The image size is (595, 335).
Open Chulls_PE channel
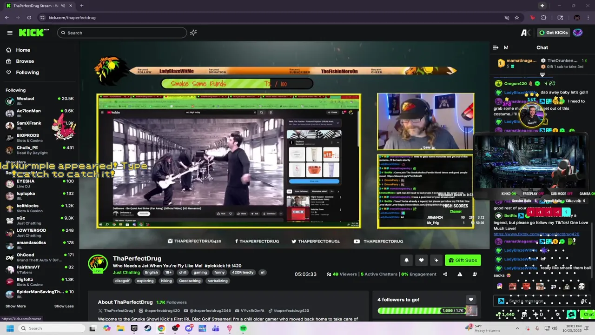[x=39, y=150]
